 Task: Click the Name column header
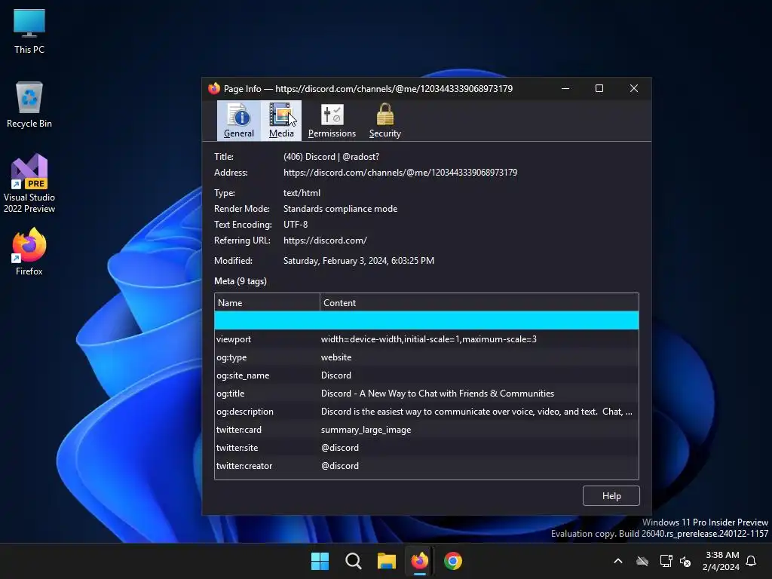click(x=267, y=303)
